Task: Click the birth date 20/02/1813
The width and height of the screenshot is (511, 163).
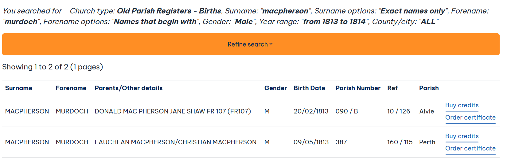Action: tap(311, 111)
